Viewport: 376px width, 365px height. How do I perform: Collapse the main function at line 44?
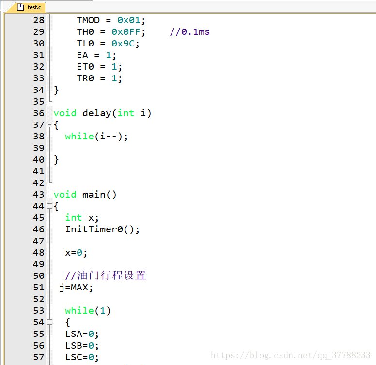pos(49,206)
